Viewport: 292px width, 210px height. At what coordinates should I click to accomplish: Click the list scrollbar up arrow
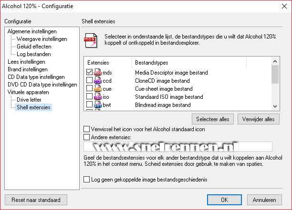(x=275, y=61)
